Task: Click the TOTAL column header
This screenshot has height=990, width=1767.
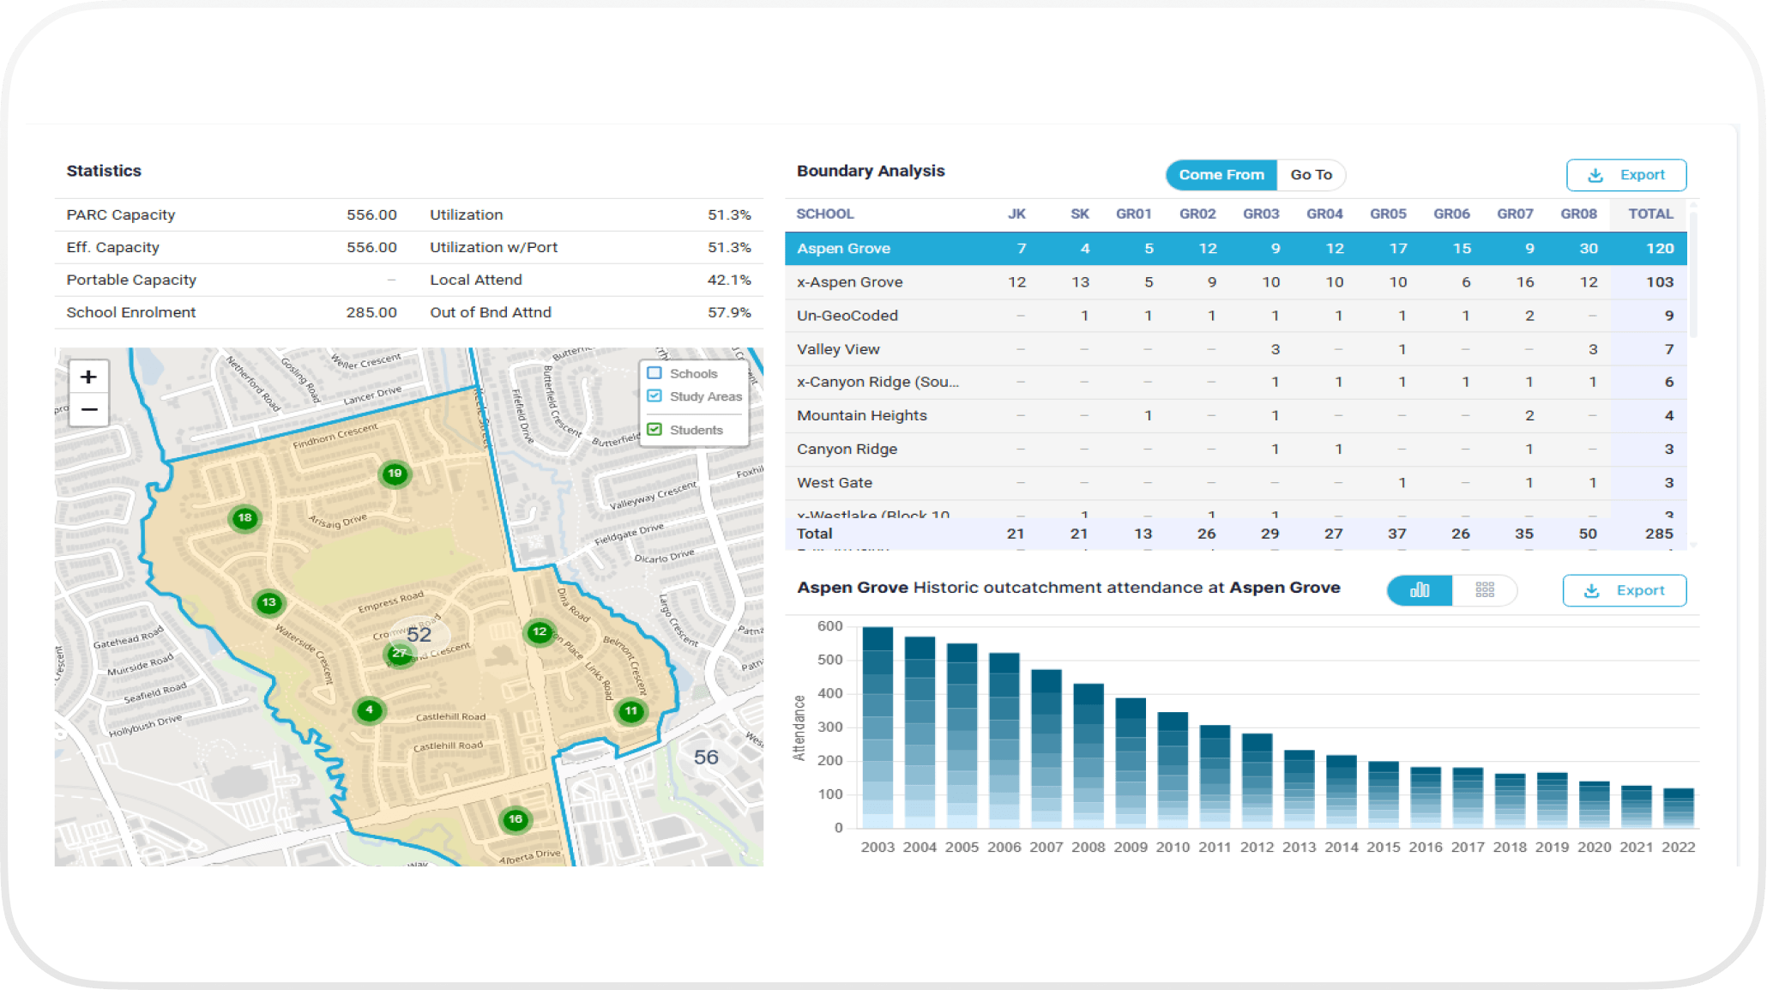Action: pos(1650,214)
